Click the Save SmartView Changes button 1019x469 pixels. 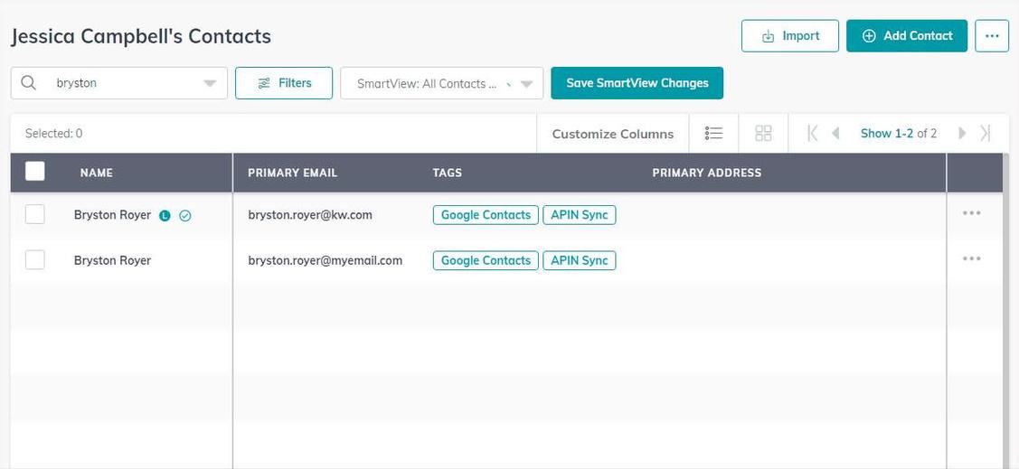(637, 83)
